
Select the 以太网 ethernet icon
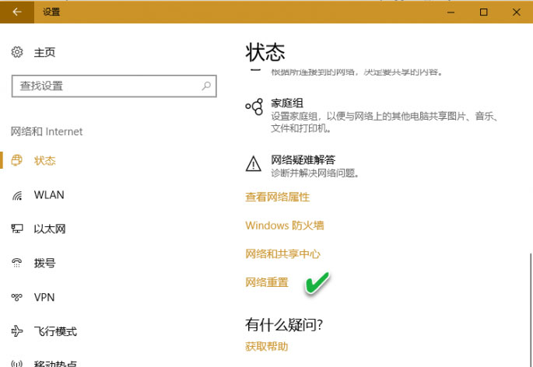point(17,229)
